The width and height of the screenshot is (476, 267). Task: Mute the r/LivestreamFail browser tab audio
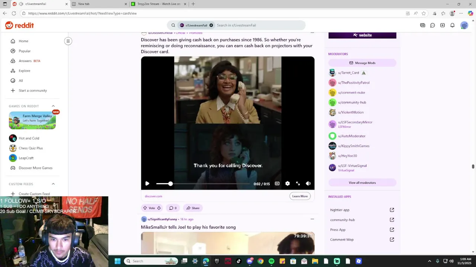click(21, 4)
